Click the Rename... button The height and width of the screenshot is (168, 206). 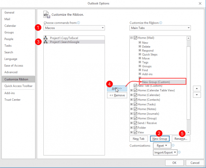[181, 139]
